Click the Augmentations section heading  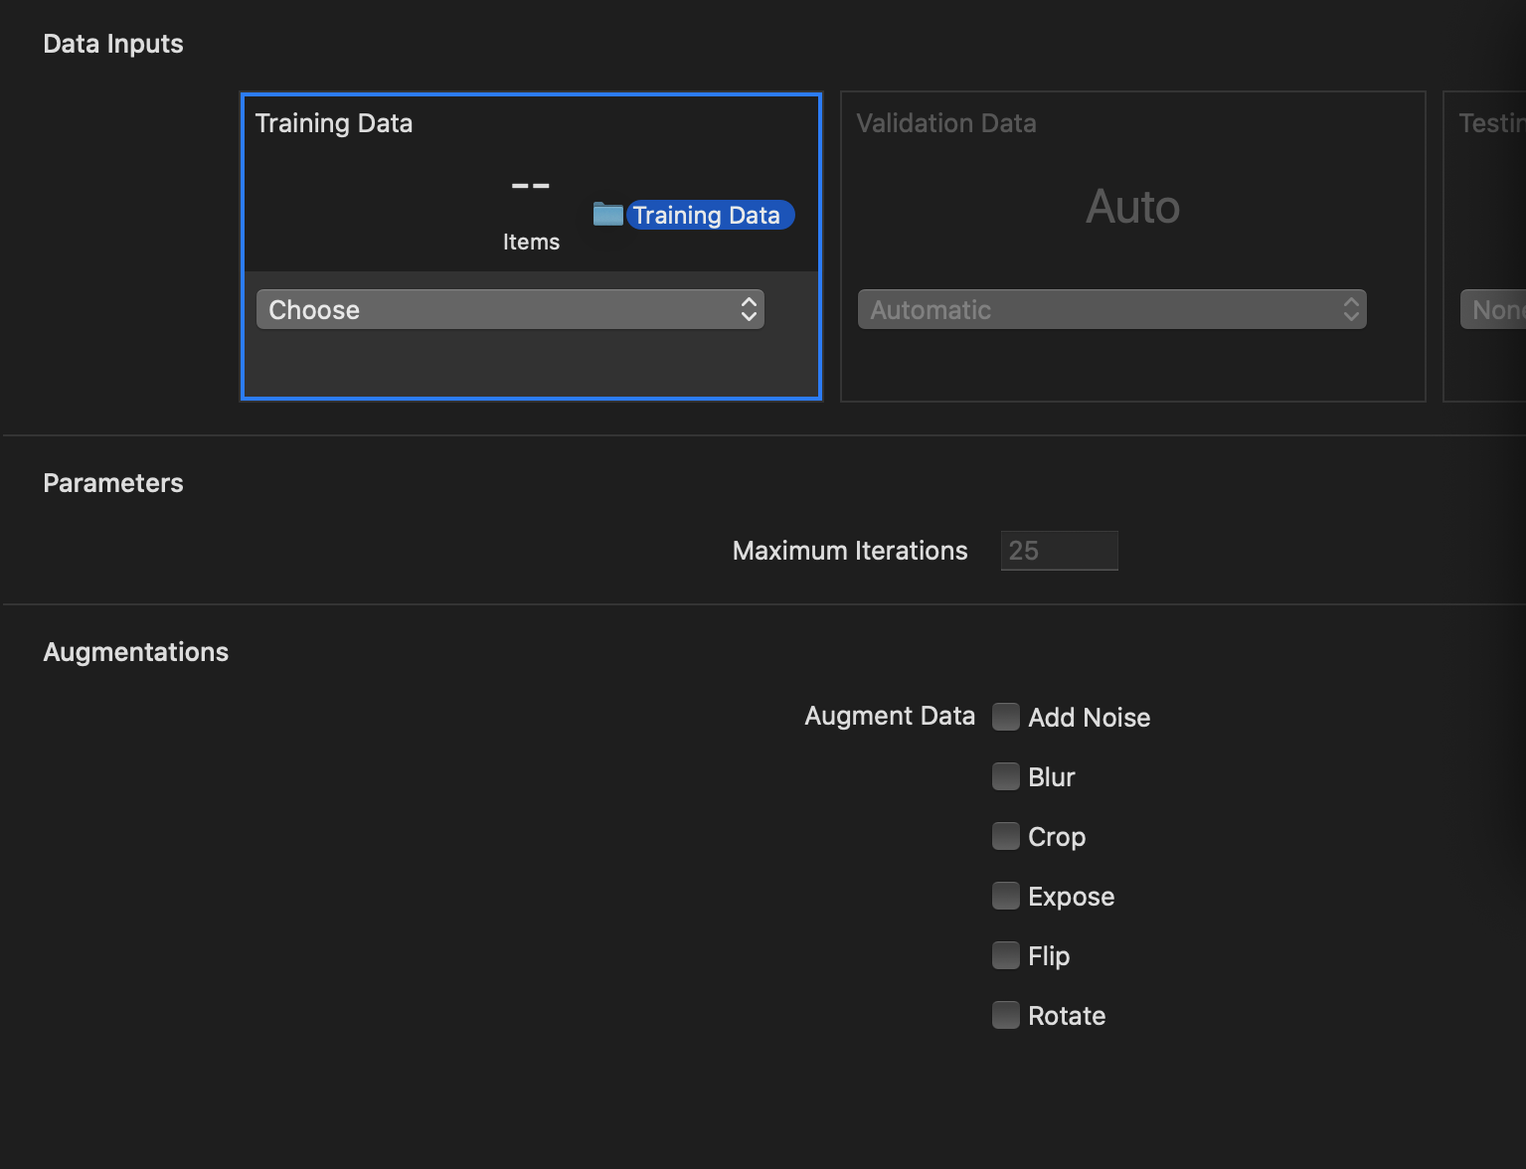tap(136, 652)
